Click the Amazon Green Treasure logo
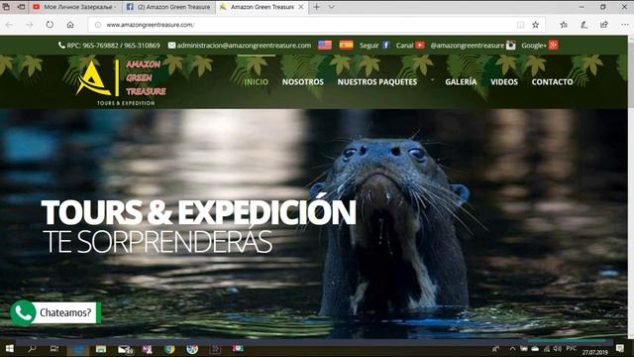The height and width of the screenshot is (357, 634). (x=121, y=83)
